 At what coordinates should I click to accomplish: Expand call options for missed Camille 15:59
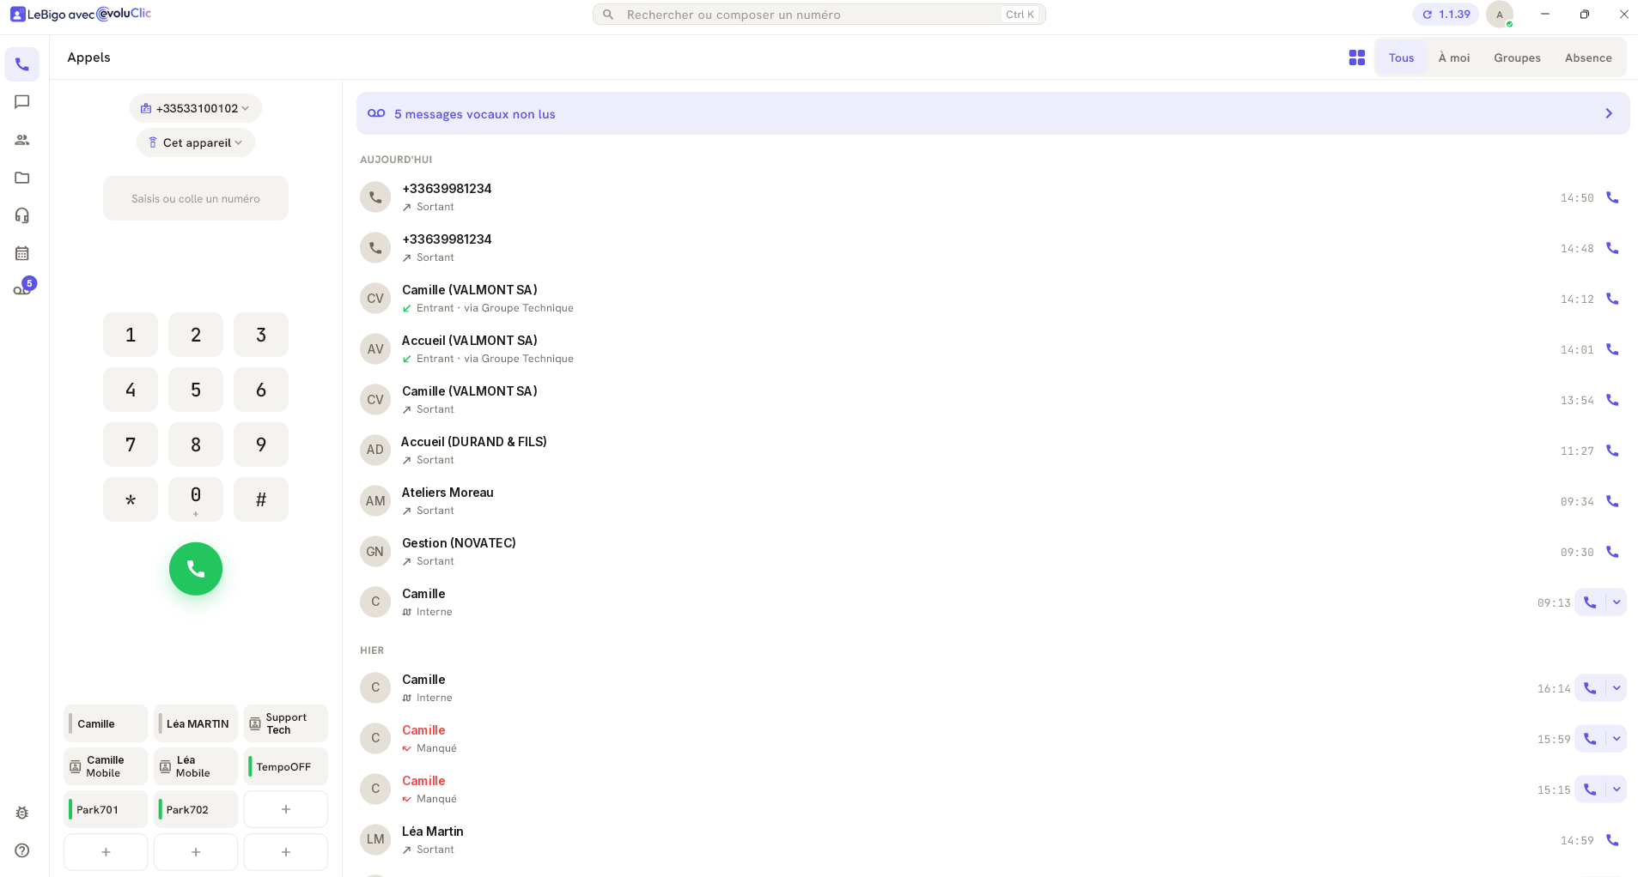point(1617,739)
